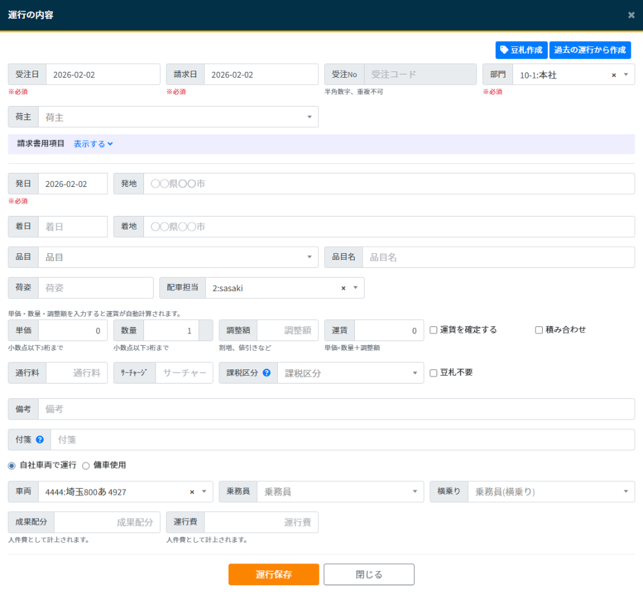The height and width of the screenshot is (602, 643).
Task: Close the 運行の内容 dialog with X
Action: (x=631, y=15)
